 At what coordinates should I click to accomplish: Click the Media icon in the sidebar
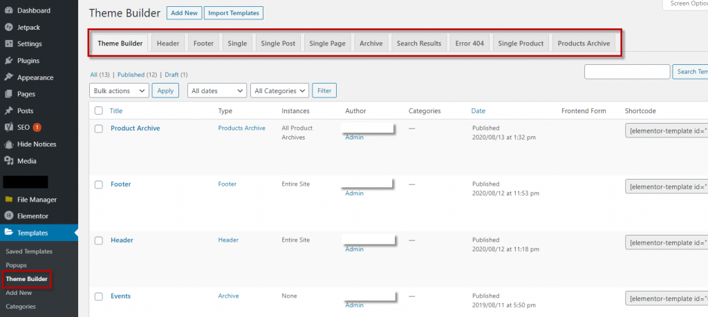pos(8,160)
